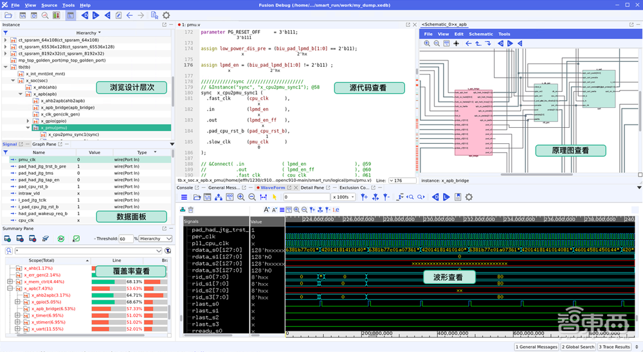Click the Trace Results button in status bar
643x352 pixels.
tap(615, 347)
